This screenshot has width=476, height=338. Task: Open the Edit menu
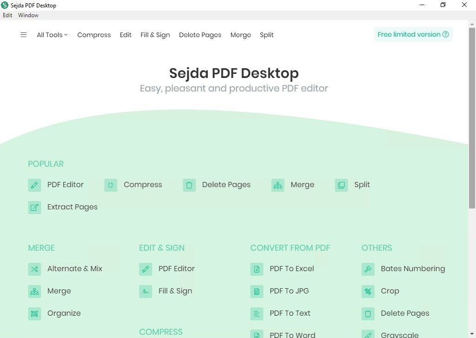(x=7, y=15)
